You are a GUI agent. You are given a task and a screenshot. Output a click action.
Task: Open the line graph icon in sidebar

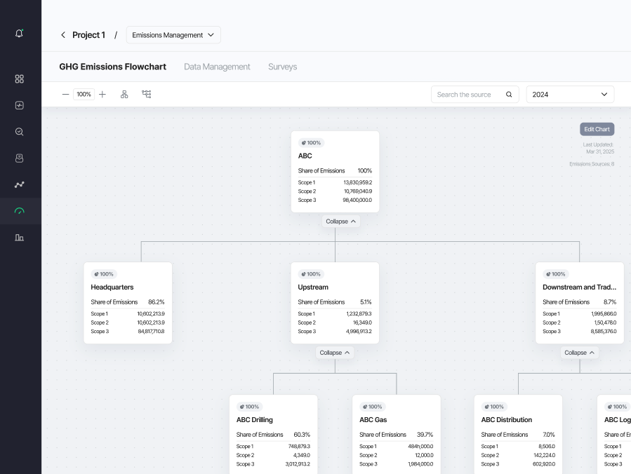[x=20, y=184]
